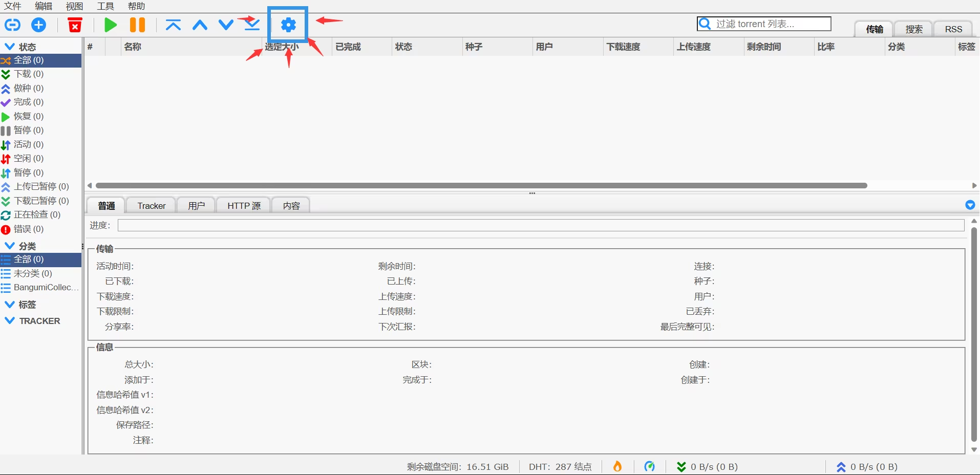Image resolution: width=980 pixels, height=475 pixels.
Task: Click the 剩余磁盘空间: 16.51 GiB status text
Action: pyautogui.click(x=458, y=467)
